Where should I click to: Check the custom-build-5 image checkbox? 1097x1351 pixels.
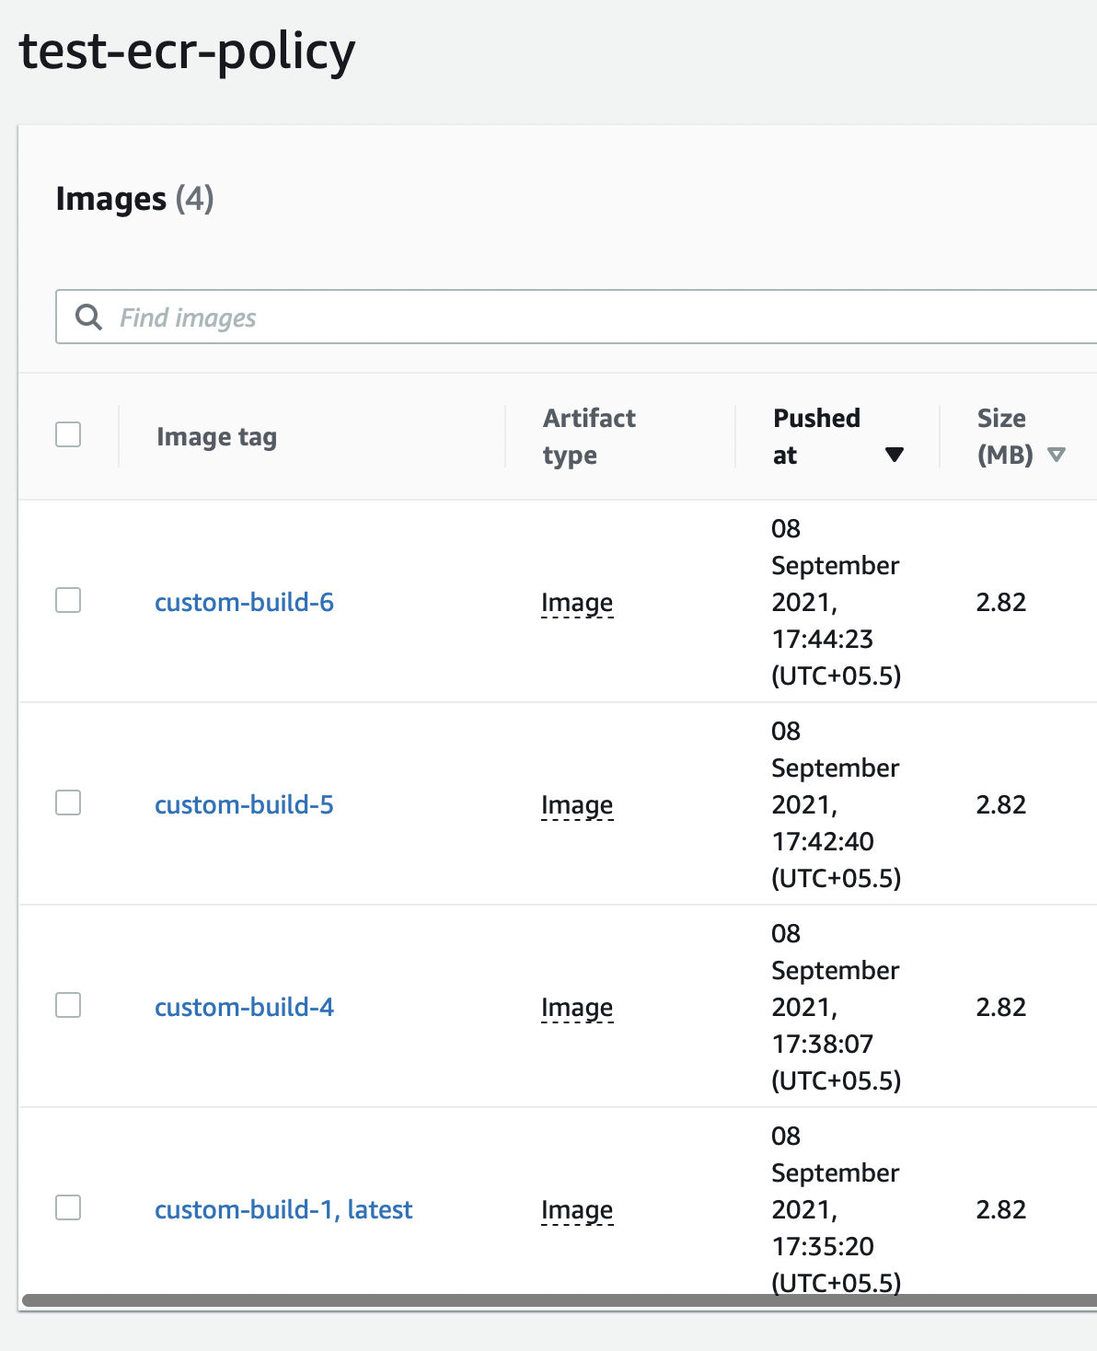[x=68, y=803]
